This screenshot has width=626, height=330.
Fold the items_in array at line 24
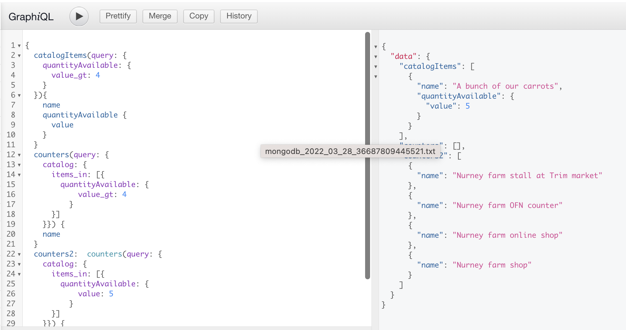pos(19,274)
